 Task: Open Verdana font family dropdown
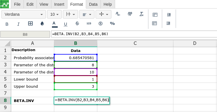24,14
